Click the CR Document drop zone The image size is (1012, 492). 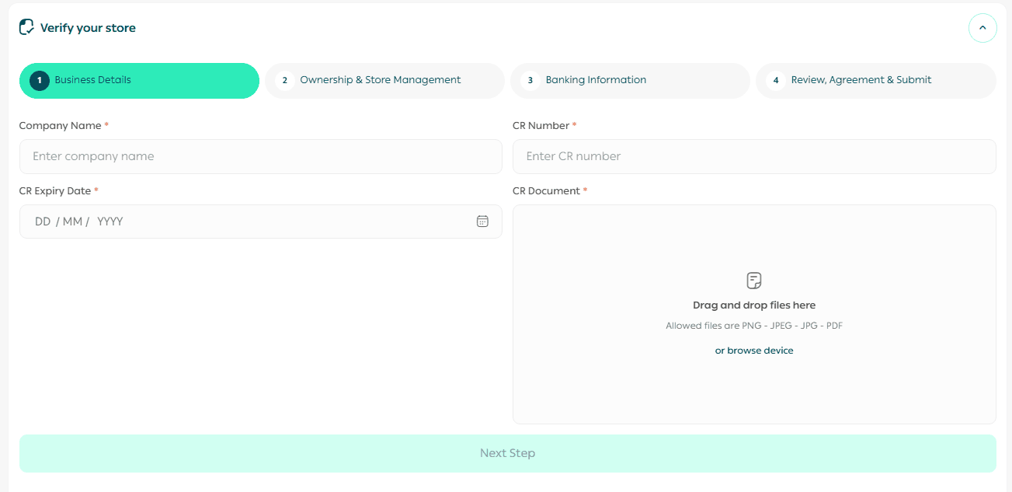click(x=754, y=314)
